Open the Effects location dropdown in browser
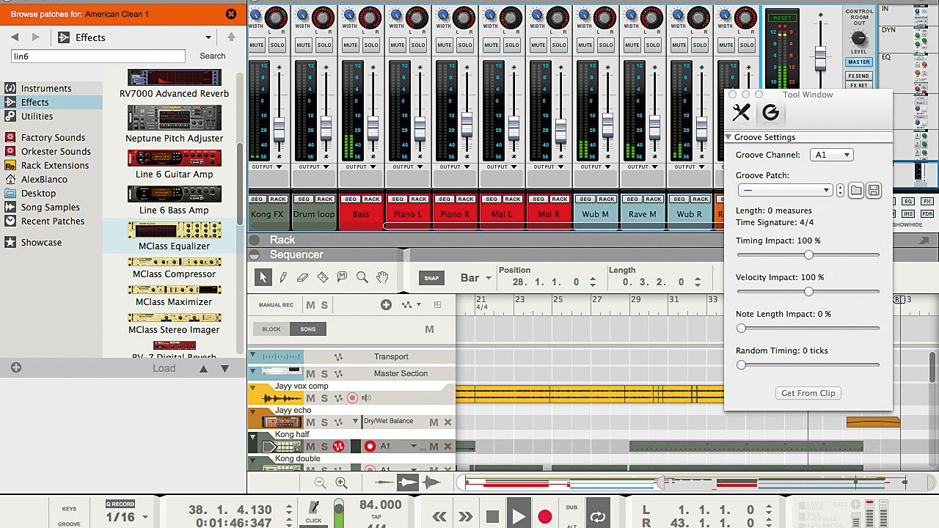The width and height of the screenshot is (939, 528). pos(208,37)
